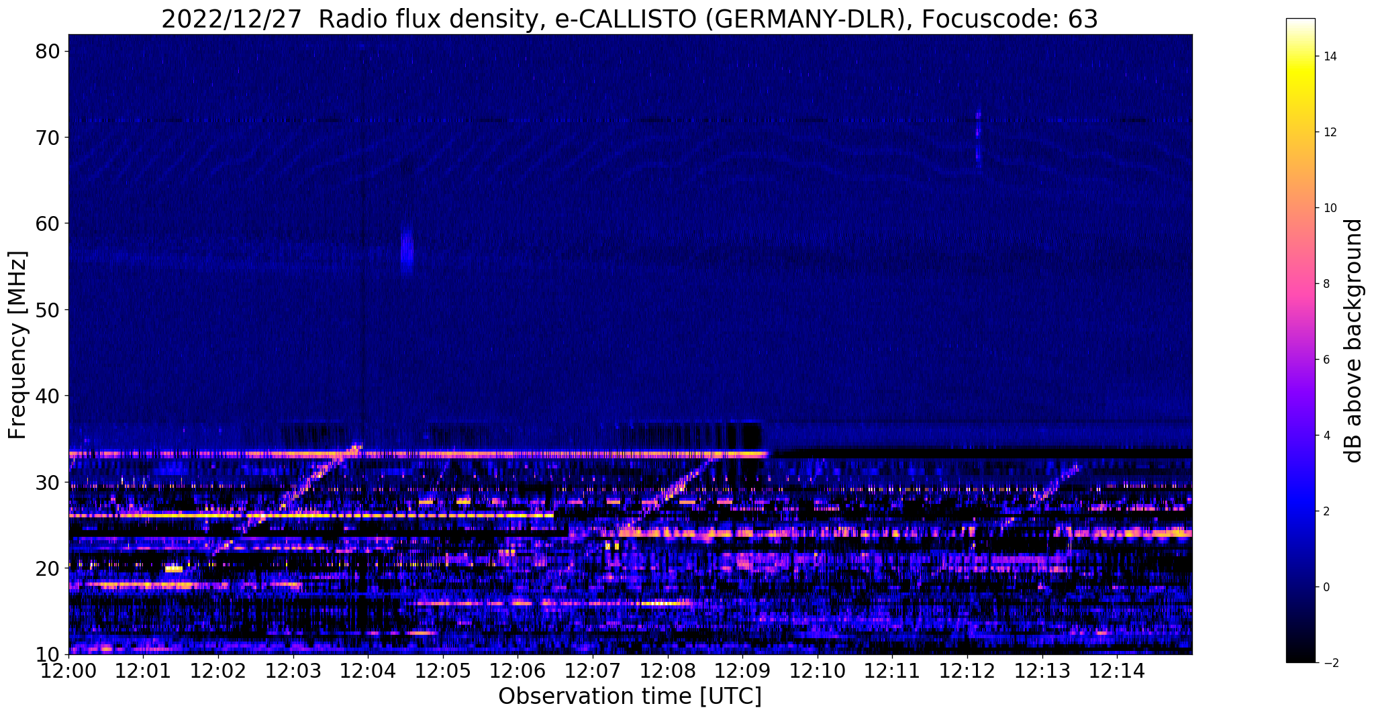1374x716 pixels.
Task: Click the 10 MHz frequency tick label
Action: (47, 654)
